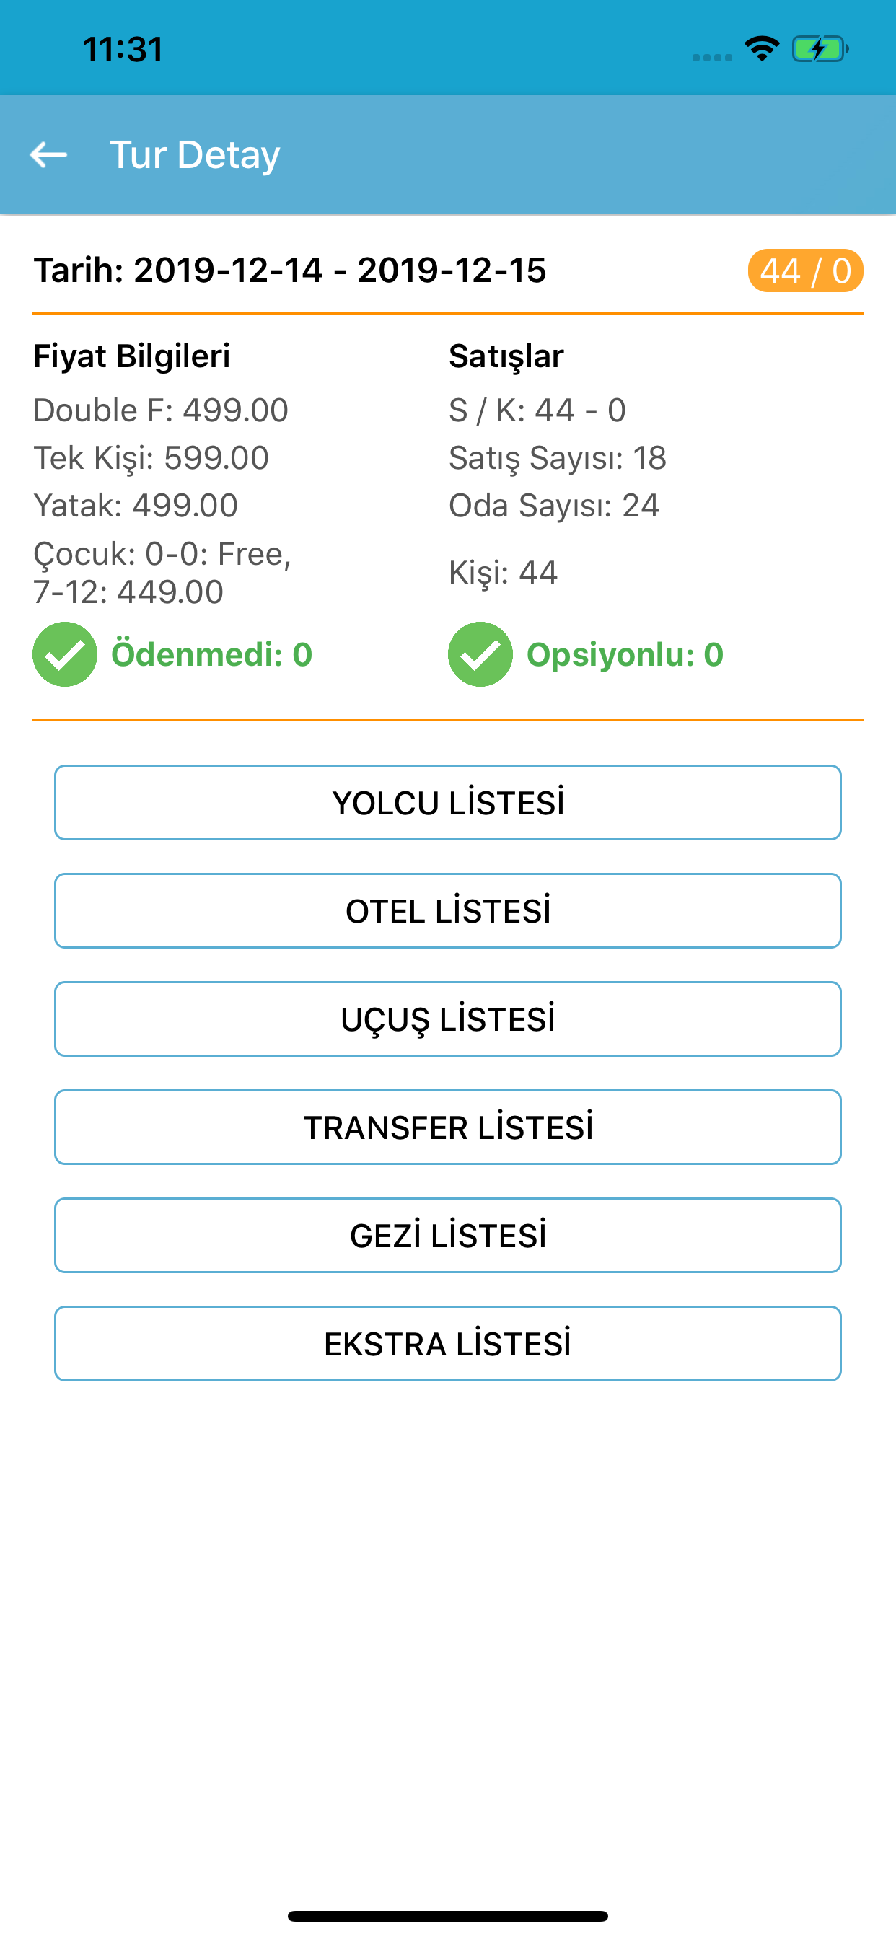Viewport: 896px width, 1939px height.
Task: Open OTEL LİSTESİ
Action: click(x=448, y=911)
